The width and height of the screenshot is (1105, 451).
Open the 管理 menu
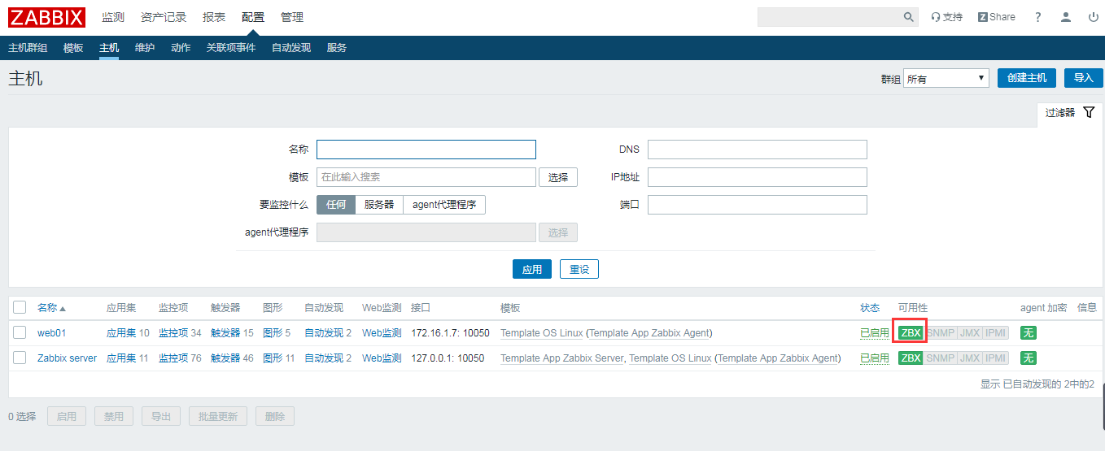coord(292,17)
